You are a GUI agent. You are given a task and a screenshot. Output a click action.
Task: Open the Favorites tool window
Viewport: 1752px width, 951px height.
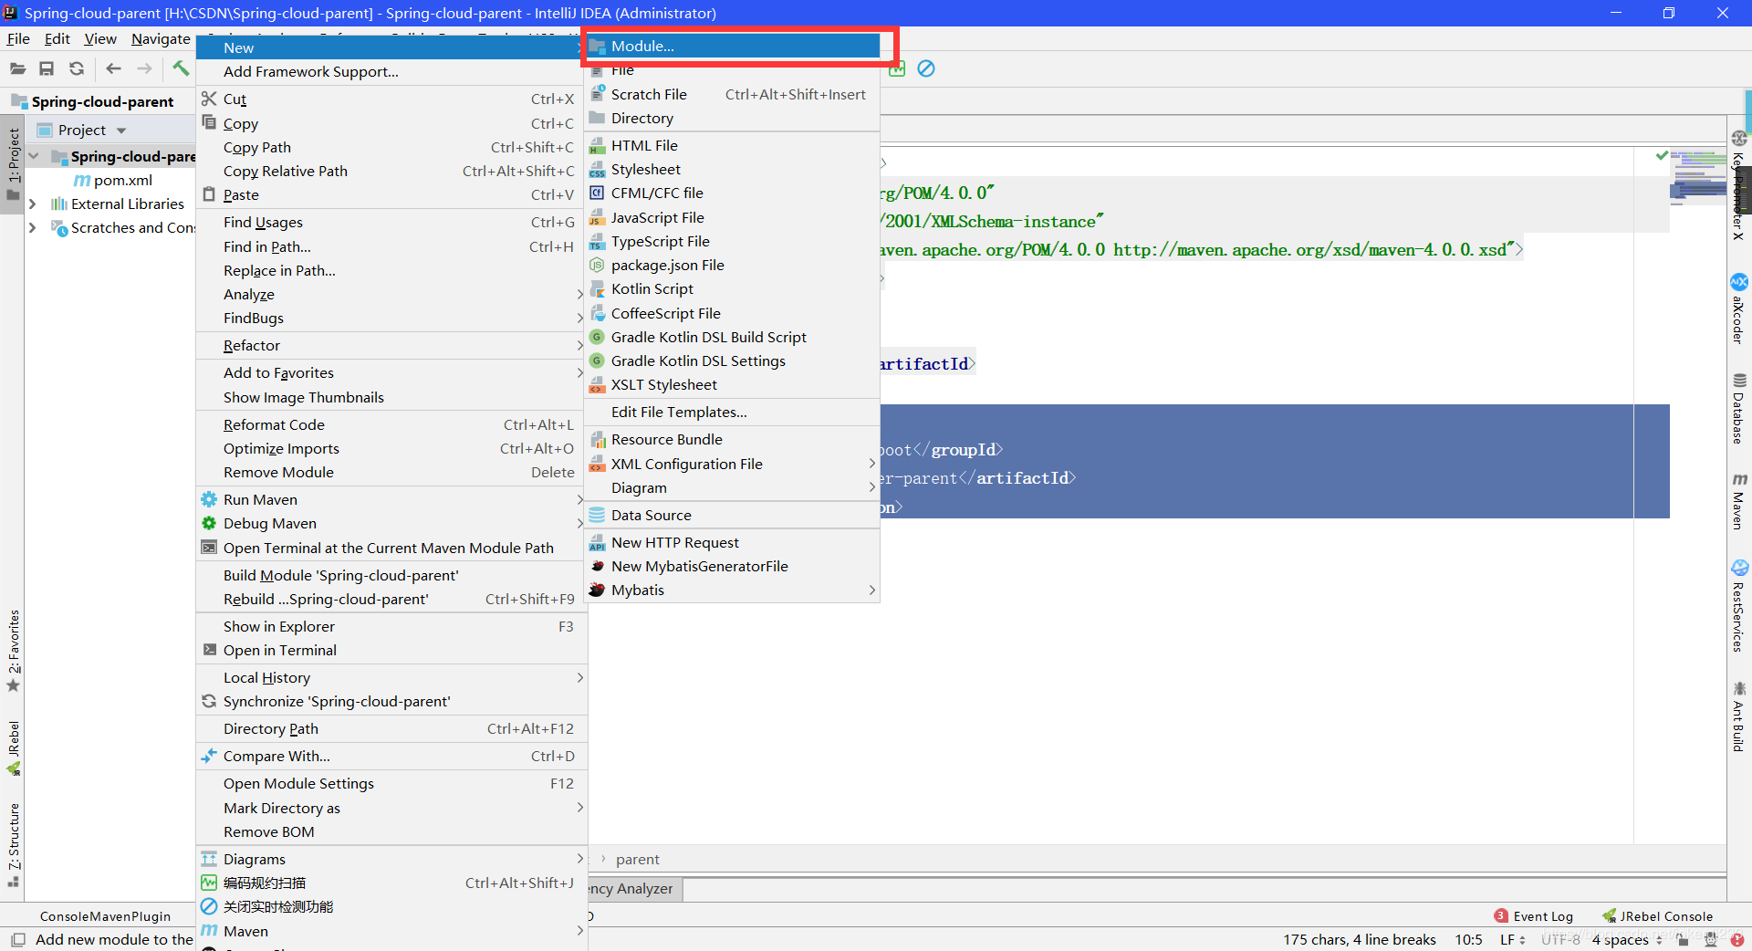pyautogui.click(x=13, y=651)
